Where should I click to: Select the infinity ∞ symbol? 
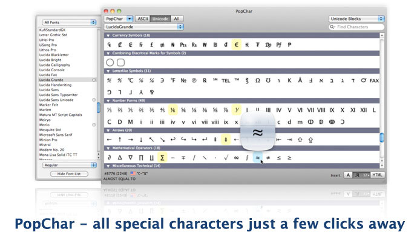click(236, 158)
